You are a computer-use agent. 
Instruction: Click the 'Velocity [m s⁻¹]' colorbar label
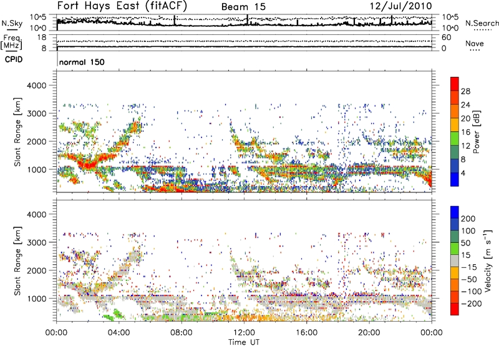coord(488,260)
